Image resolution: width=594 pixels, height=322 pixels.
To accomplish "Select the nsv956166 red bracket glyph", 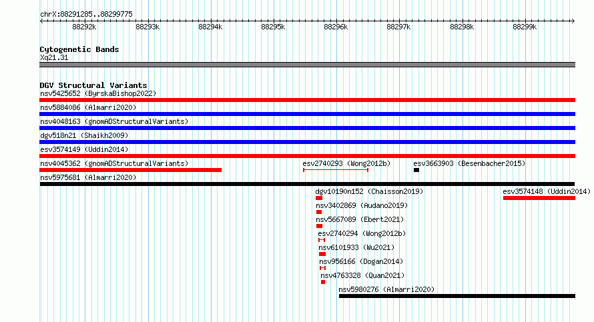I will pos(322,268).
